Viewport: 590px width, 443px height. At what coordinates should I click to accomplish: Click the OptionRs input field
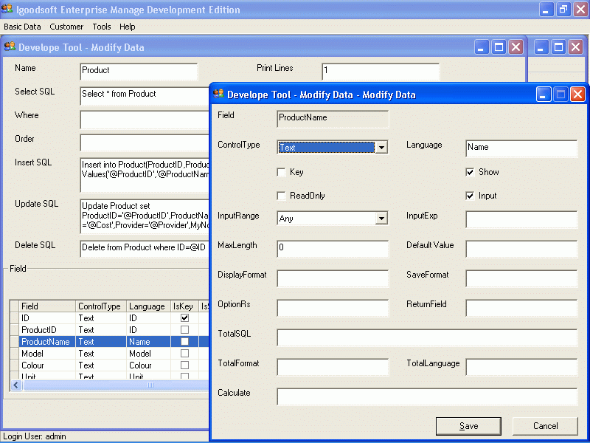click(333, 308)
